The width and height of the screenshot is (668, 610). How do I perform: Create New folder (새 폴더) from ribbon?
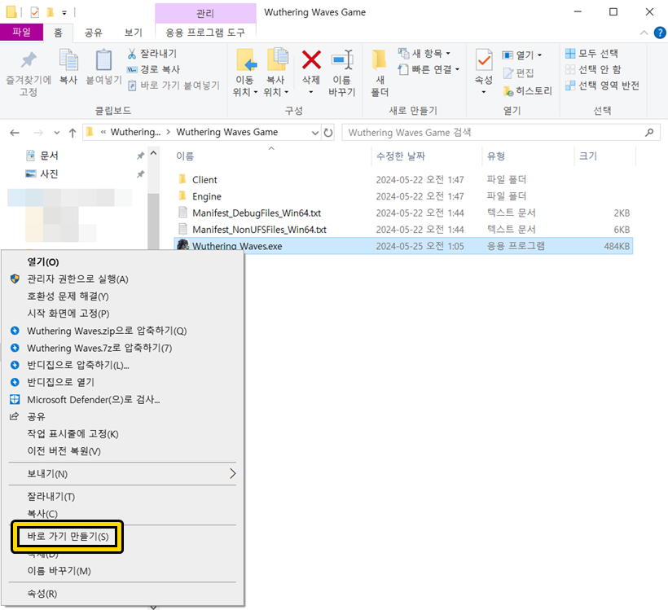coord(379,72)
